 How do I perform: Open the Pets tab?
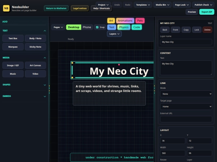(140, 21)
